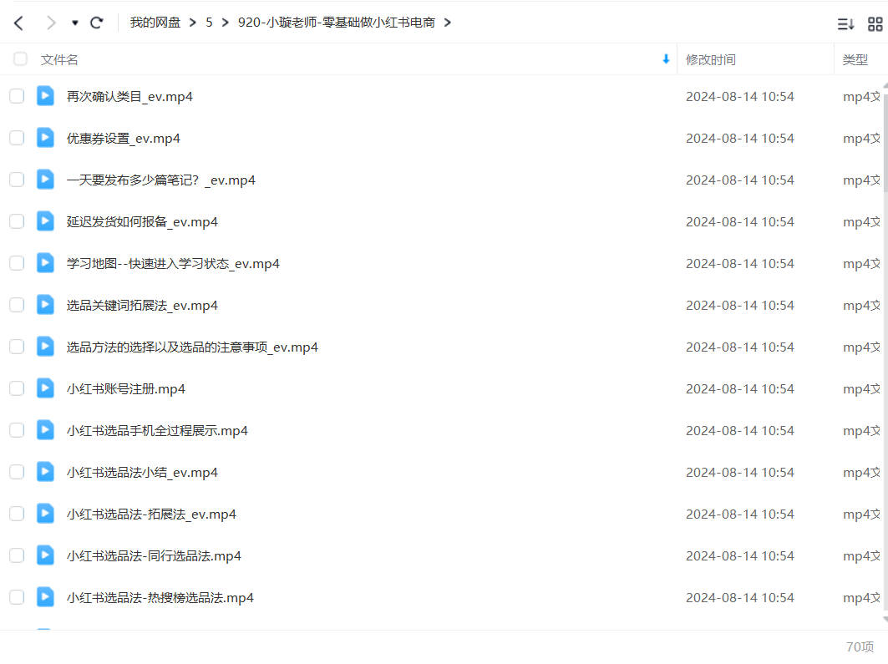This screenshot has height=664, width=888.
Task: Expand the chevron after folder 5
Action: [x=226, y=23]
